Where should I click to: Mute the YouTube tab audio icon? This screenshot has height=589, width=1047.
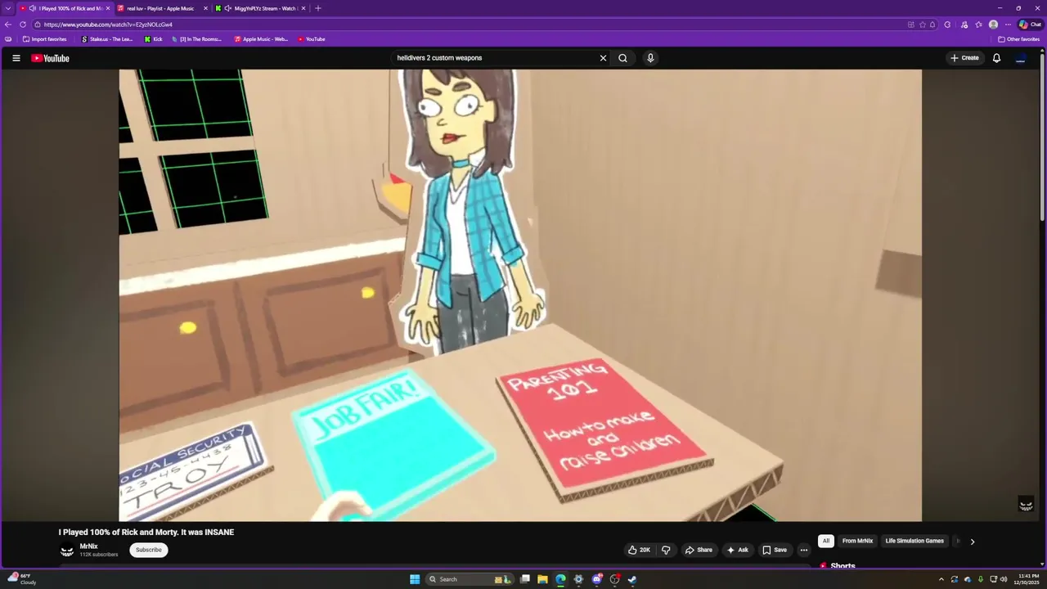click(32, 8)
